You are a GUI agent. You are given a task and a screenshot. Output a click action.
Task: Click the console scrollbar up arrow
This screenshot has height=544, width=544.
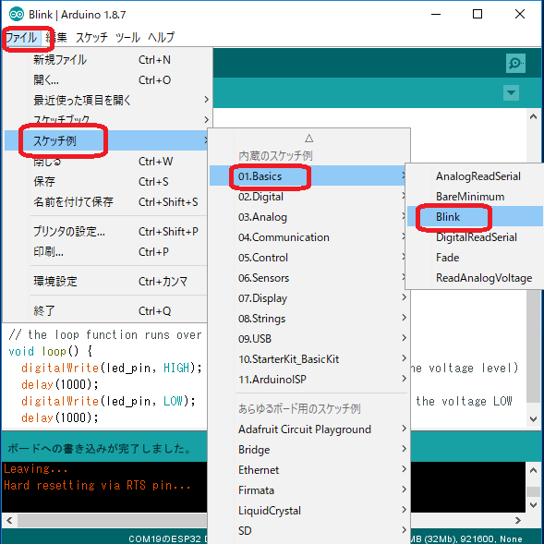pos(533,471)
